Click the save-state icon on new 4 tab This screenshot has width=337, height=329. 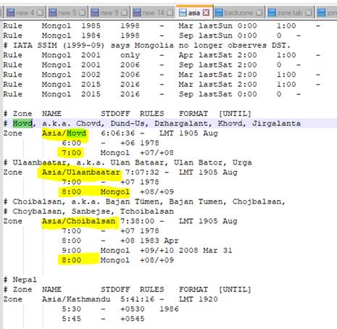[10, 12]
